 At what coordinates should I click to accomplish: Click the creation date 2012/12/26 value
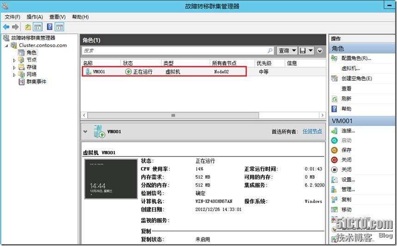click(218, 210)
